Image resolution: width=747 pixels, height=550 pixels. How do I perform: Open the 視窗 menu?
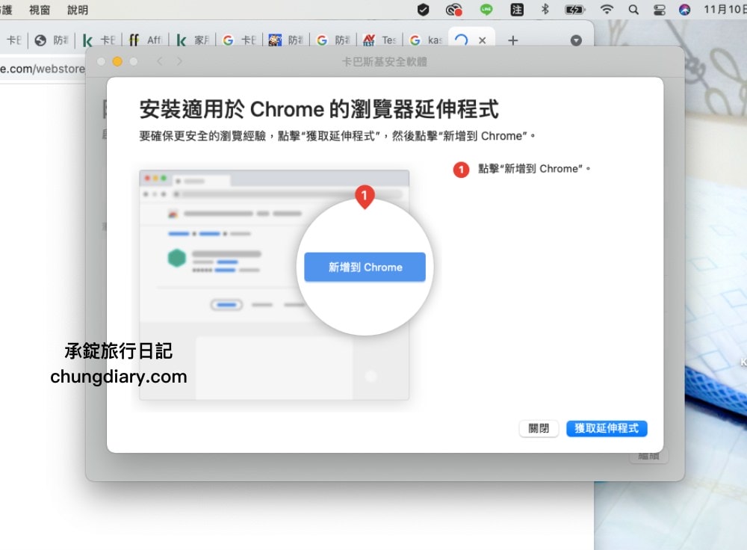[x=38, y=10]
